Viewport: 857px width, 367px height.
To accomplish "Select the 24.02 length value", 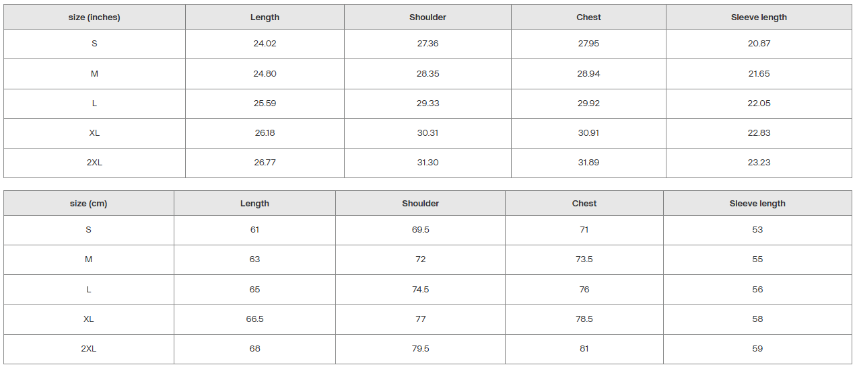I will (x=265, y=44).
